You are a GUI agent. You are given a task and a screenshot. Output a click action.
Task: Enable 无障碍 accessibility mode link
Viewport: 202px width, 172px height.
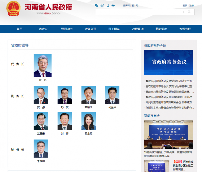coord(127,6)
